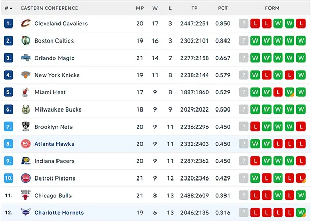
Task: Click the Milwaukee Bucks deer logo
Action: (25, 109)
